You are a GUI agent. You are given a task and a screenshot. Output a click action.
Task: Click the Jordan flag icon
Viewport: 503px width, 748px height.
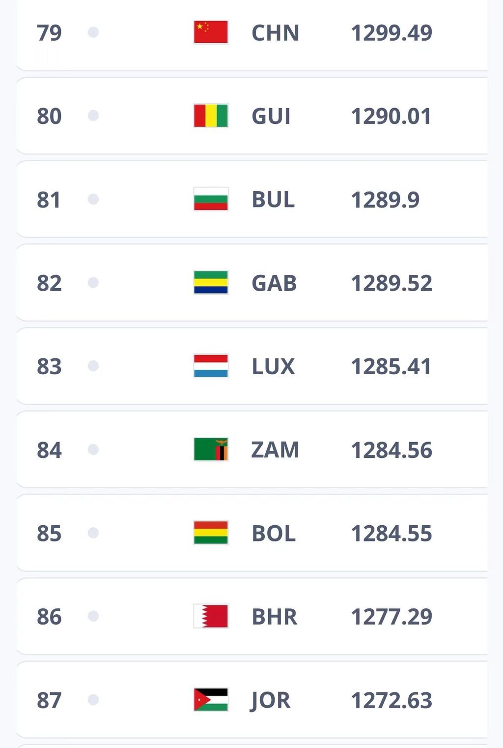click(x=211, y=700)
